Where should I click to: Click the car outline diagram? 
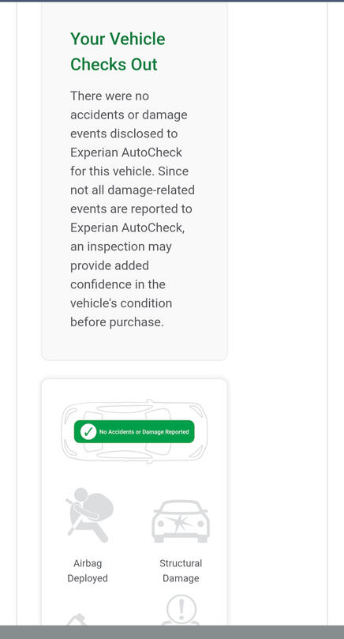click(x=134, y=431)
